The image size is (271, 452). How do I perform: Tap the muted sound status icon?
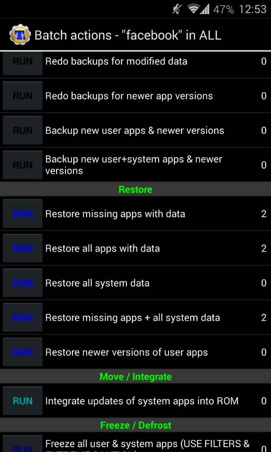pos(177,9)
